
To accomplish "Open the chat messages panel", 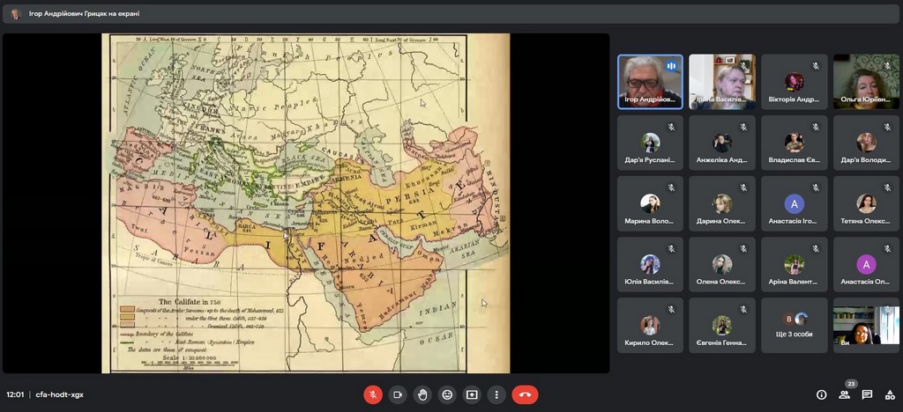I will pyautogui.click(x=868, y=395).
